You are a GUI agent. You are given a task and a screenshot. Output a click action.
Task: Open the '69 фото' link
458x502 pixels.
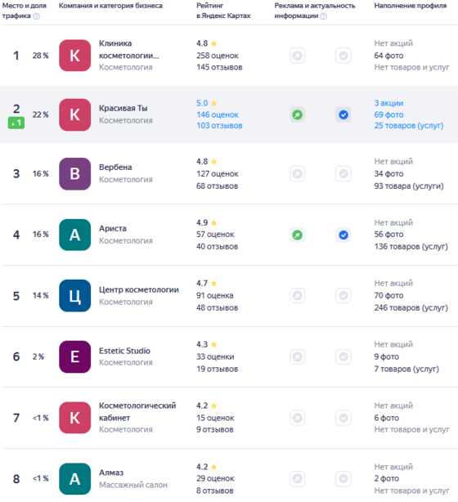(388, 114)
